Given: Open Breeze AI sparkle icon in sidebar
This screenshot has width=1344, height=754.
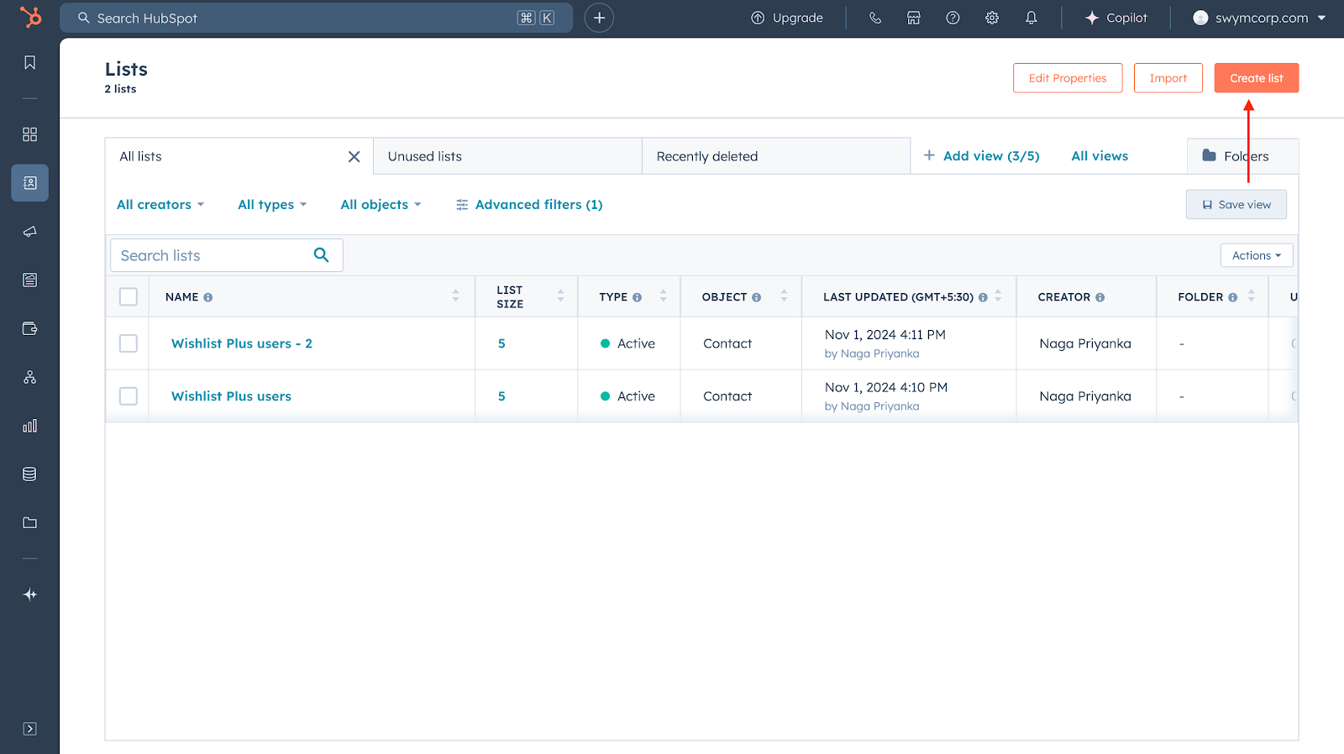Looking at the screenshot, I should point(30,594).
